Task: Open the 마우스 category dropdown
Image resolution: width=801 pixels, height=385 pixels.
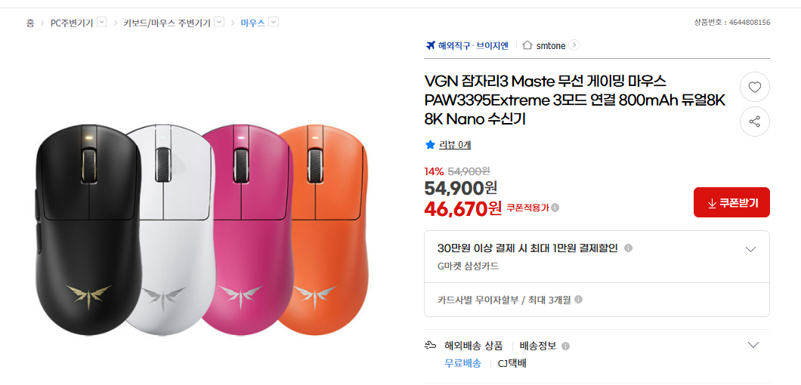Action: click(x=274, y=23)
